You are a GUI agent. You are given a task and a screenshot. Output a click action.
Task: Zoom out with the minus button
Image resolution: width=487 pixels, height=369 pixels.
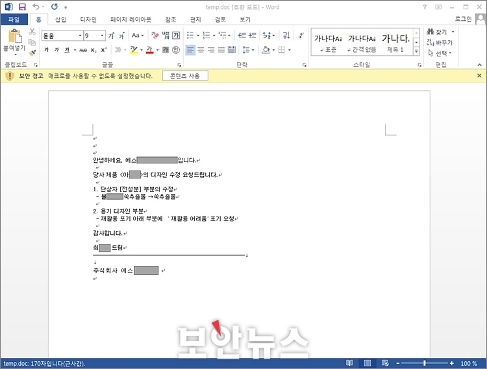[398, 363]
